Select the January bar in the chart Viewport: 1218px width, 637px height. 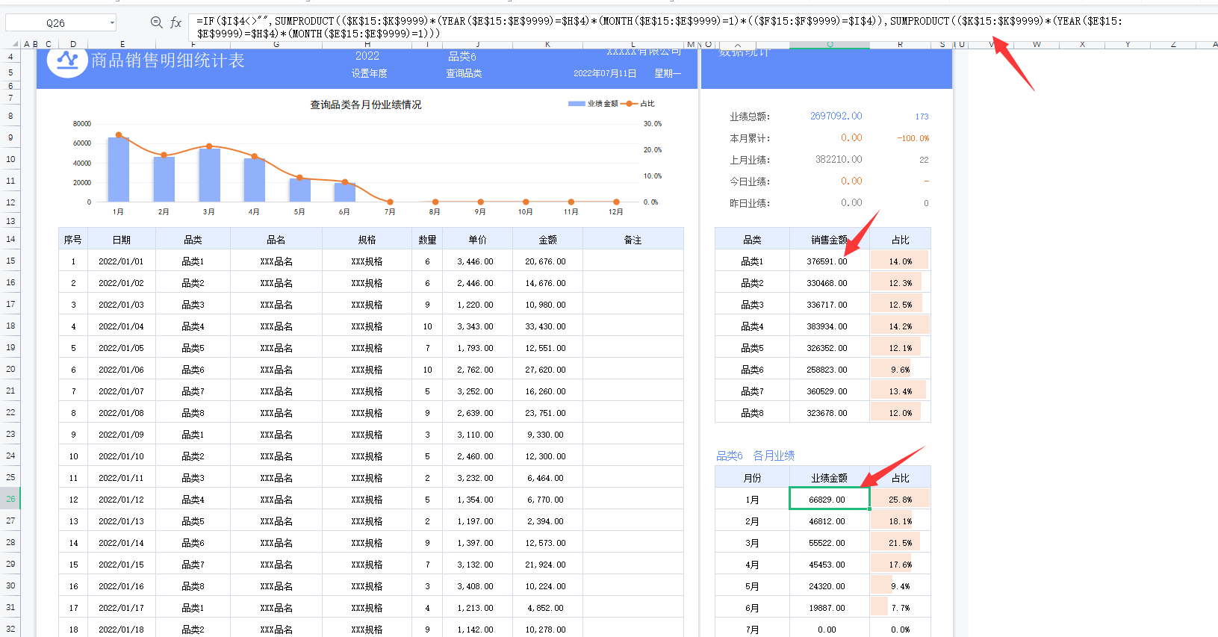point(119,170)
